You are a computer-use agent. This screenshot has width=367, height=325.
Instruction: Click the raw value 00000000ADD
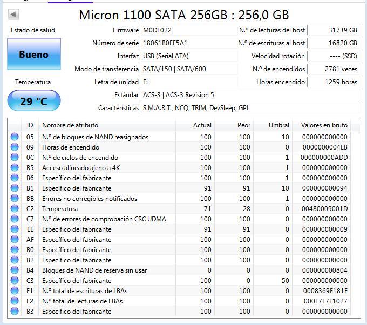tap(324, 158)
